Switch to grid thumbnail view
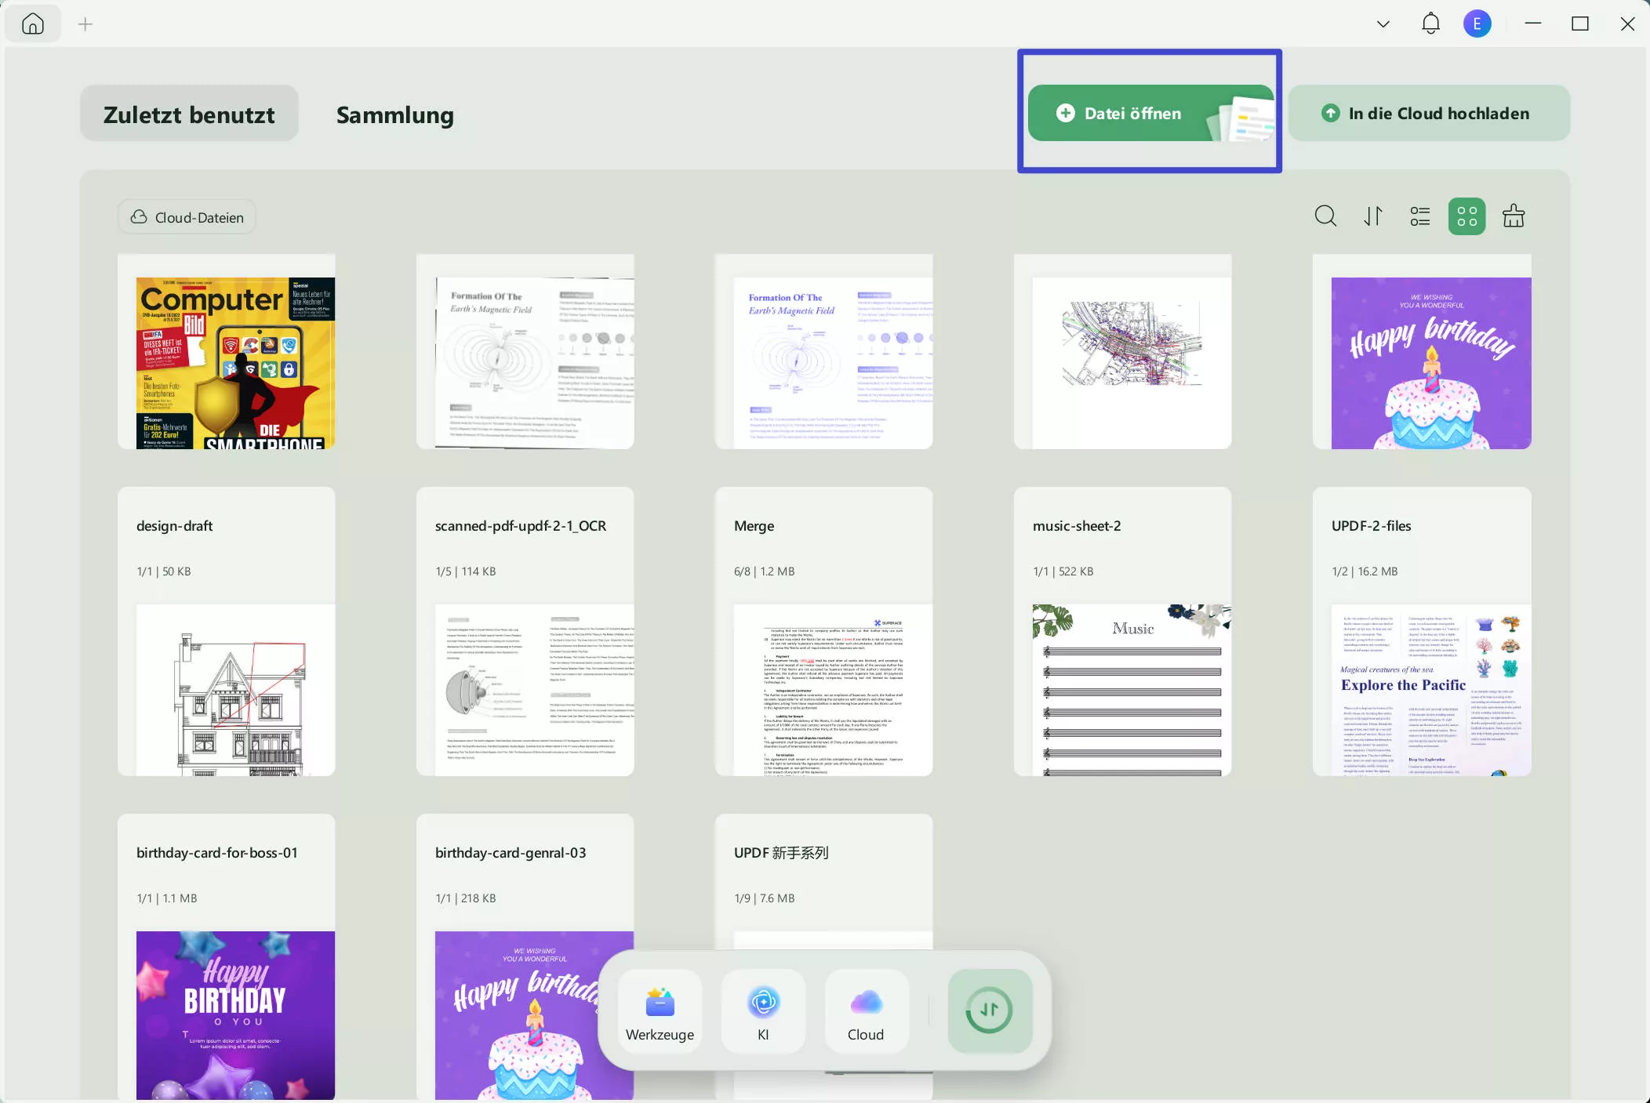 (x=1466, y=216)
